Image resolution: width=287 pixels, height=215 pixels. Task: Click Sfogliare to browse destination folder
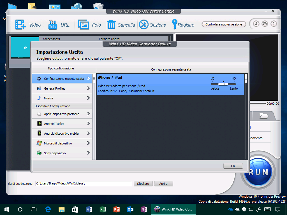pos(143,184)
